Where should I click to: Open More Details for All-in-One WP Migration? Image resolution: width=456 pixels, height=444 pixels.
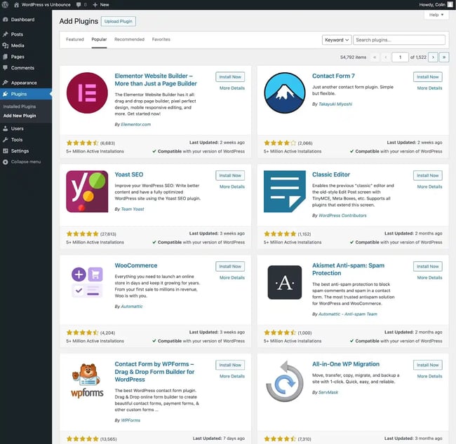point(429,376)
